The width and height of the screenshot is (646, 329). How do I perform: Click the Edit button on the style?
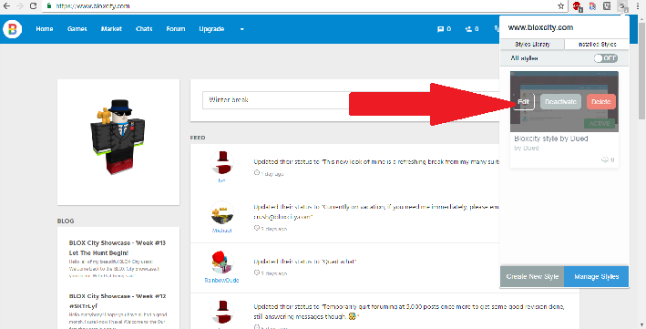pyautogui.click(x=523, y=101)
